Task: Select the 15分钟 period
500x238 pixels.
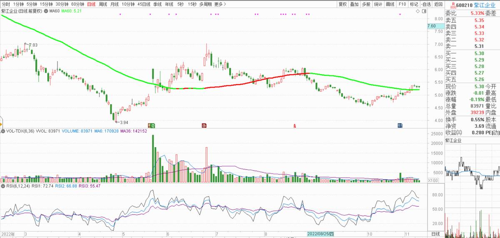Action: coord(46,4)
